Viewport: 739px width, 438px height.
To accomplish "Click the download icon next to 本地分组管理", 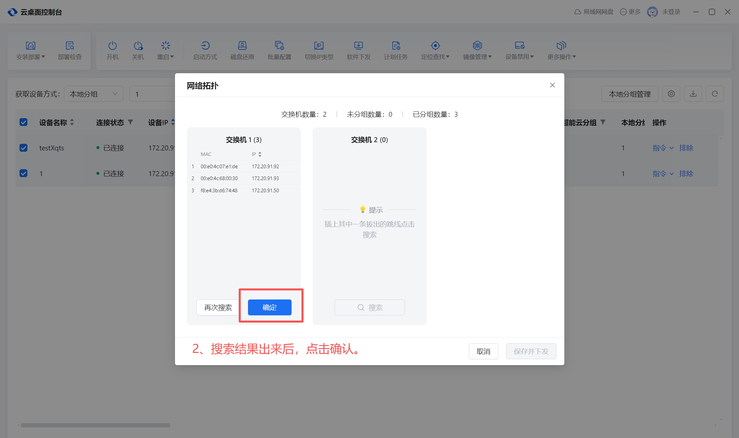I will tap(693, 94).
